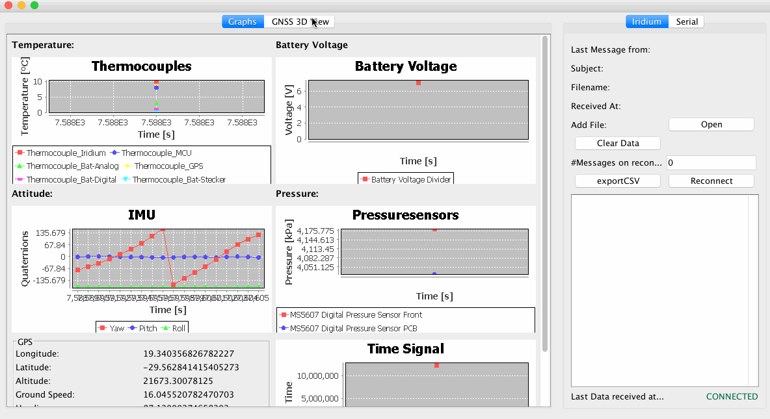The width and height of the screenshot is (770, 419).
Task: Click the CONNECTED status text
Action: [x=732, y=396]
